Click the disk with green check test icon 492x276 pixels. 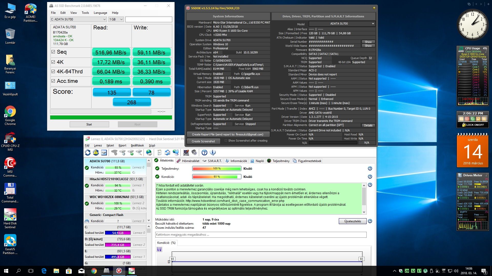[131, 153]
